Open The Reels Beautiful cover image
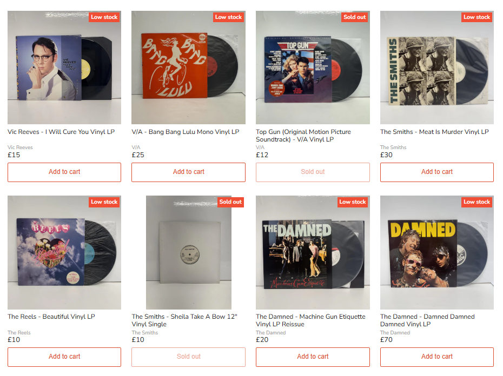The height and width of the screenshot is (376, 503). coord(64,252)
